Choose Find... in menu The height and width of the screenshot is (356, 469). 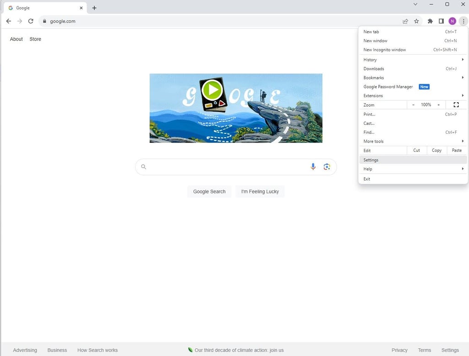413,132
